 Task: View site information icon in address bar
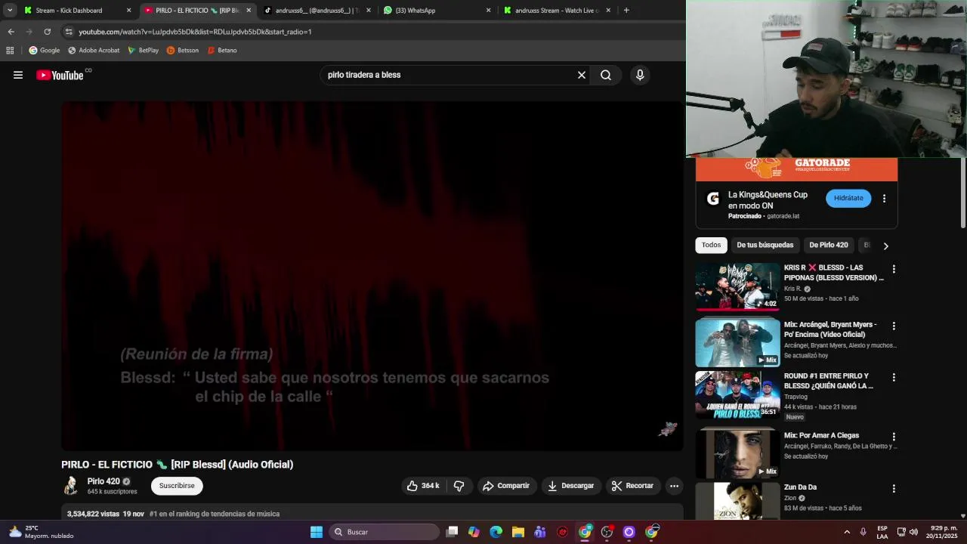pyautogui.click(x=69, y=32)
